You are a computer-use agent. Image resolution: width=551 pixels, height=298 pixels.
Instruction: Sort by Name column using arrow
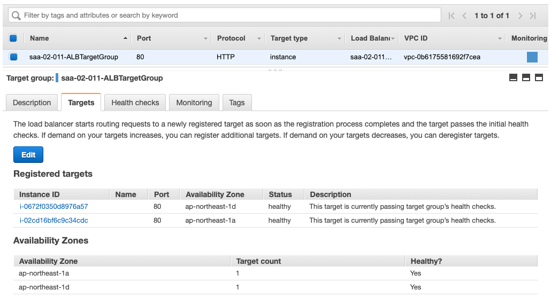pos(125,38)
